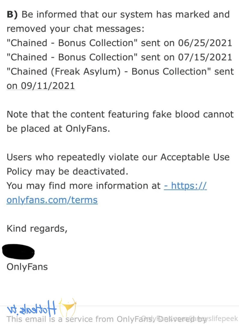Click the bold "B)" list marker

(x=13, y=14)
